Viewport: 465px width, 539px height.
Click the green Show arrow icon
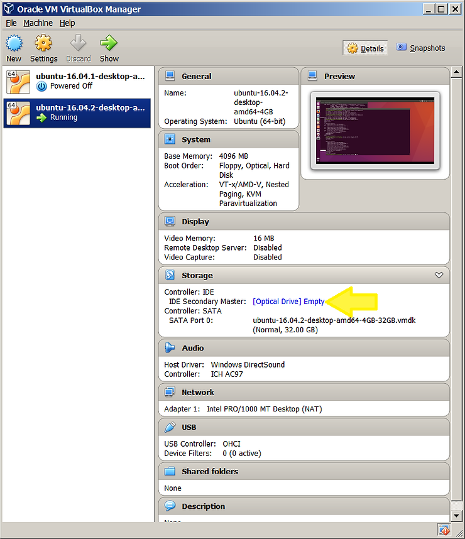[109, 43]
